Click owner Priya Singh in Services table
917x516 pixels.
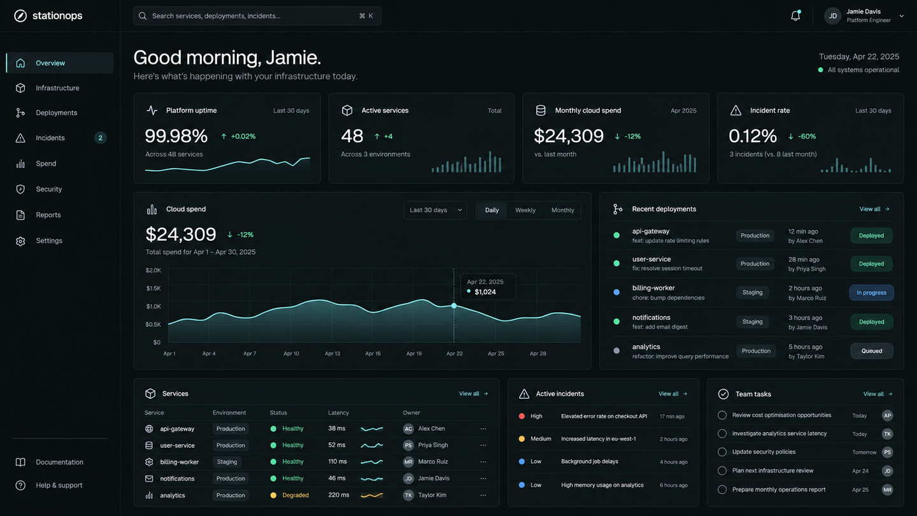[x=426, y=445]
